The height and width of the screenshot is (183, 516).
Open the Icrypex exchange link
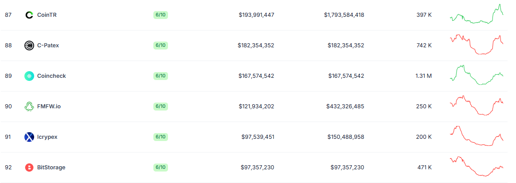pos(47,137)
